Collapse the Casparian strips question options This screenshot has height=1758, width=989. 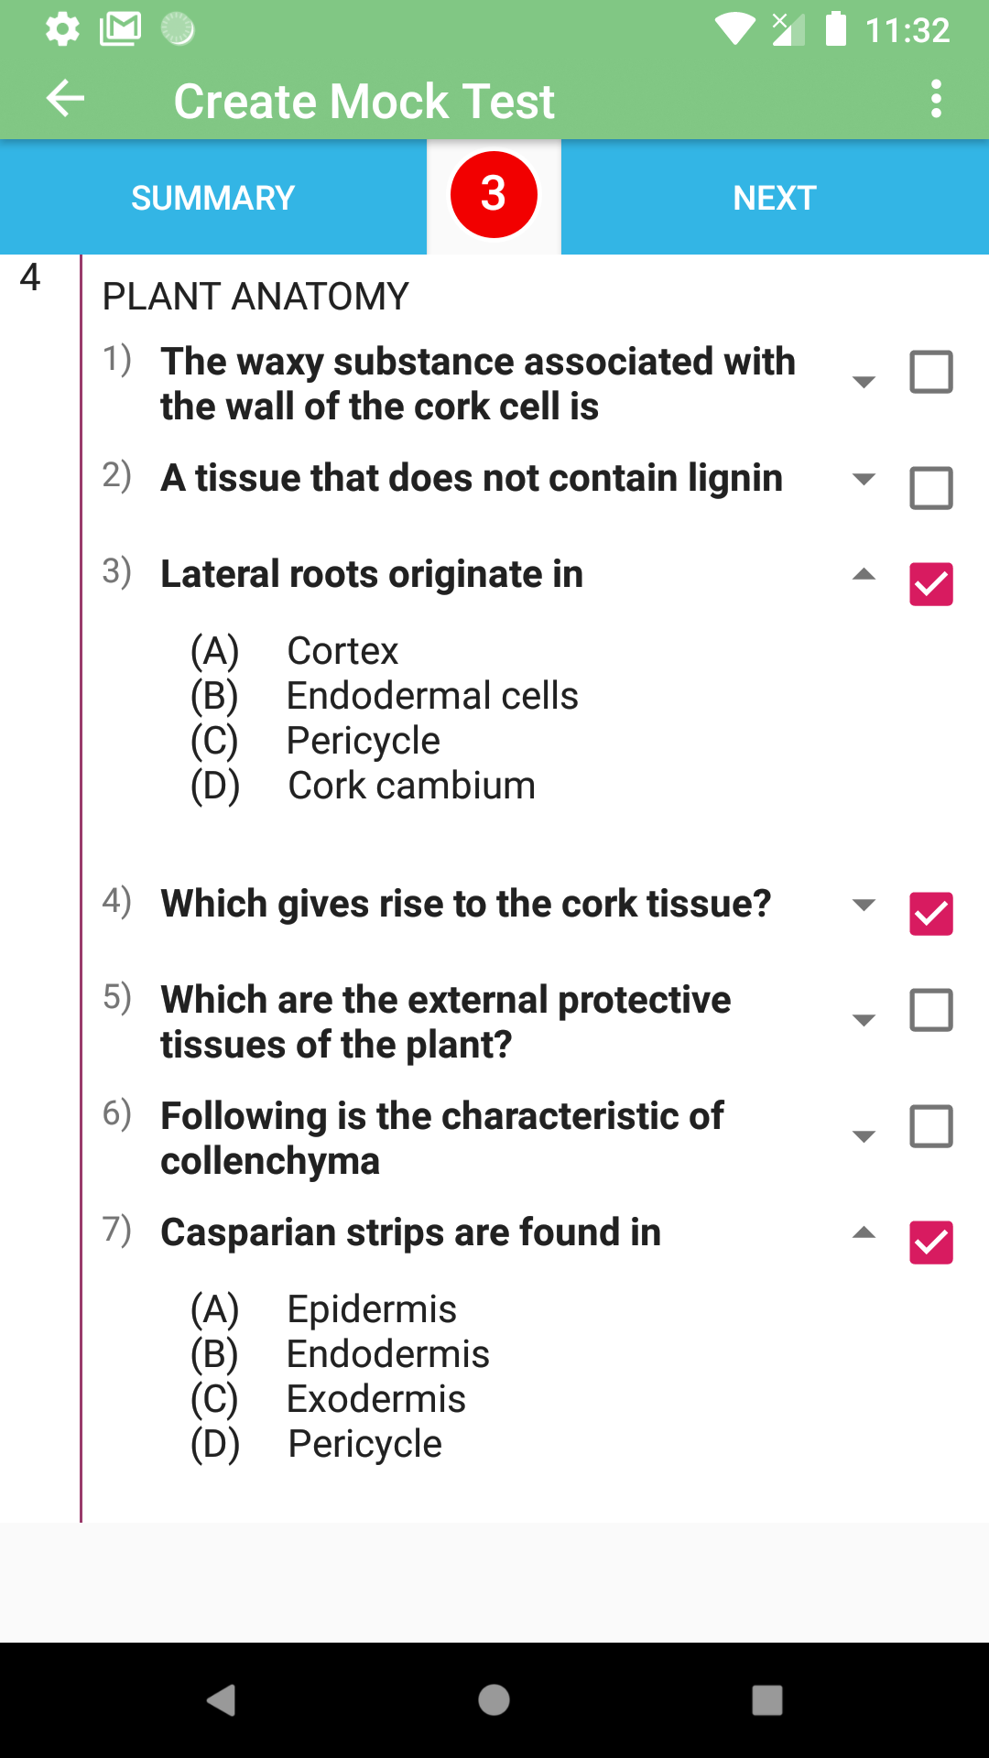[x=864, y=1233]
